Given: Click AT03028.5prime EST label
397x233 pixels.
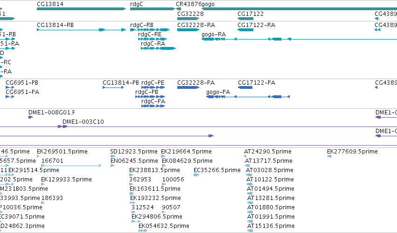Looking at the screenshot, I should click(270, 170).
